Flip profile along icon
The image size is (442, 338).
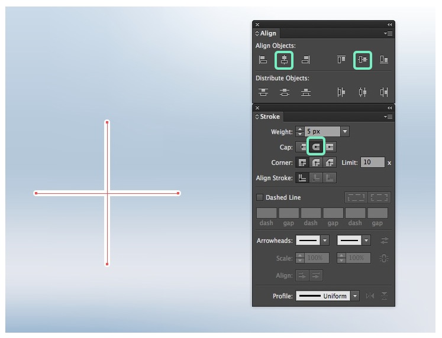[x=370, y=296]
